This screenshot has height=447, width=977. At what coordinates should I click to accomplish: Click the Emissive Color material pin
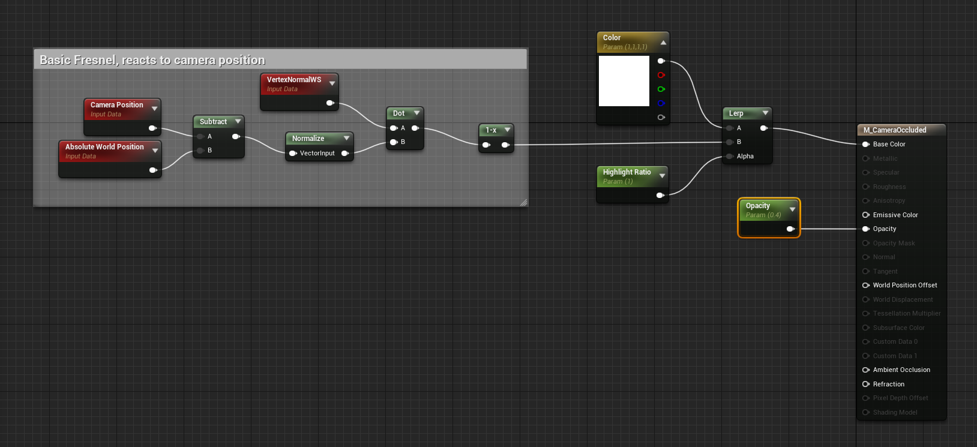tap(865, 215)
